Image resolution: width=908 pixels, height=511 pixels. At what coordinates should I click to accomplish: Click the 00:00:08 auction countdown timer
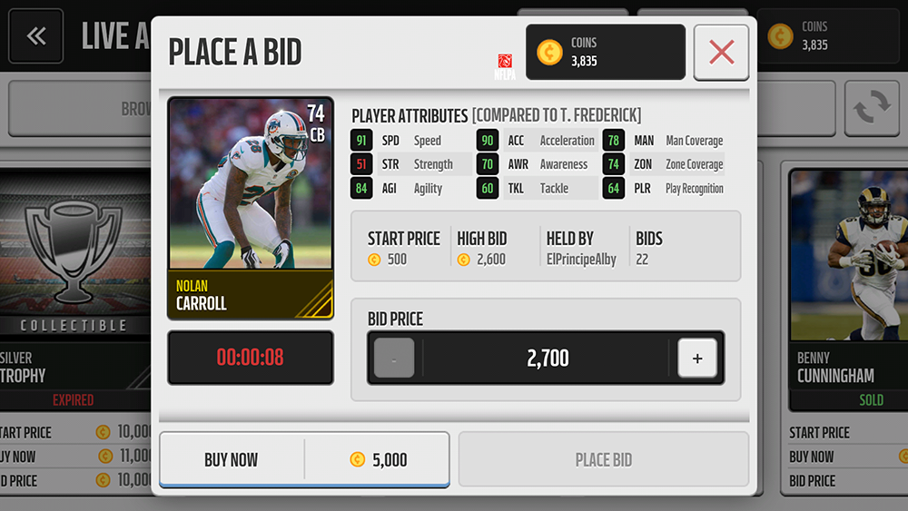pyautogui.click(x=251, y=358)
